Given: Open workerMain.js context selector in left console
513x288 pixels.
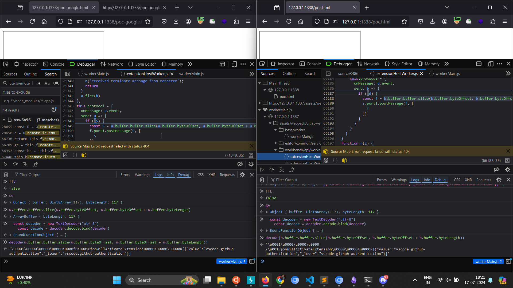Looking at the screenshot, I should (x=232, y=261).
